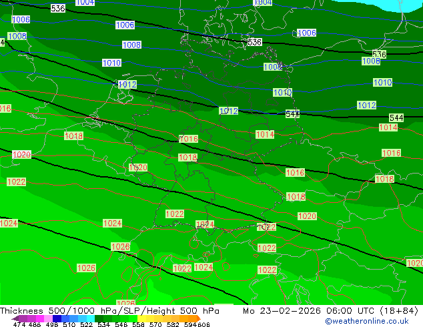Click the rightmost red 1018 isobar label

click(x=385, y=179)
